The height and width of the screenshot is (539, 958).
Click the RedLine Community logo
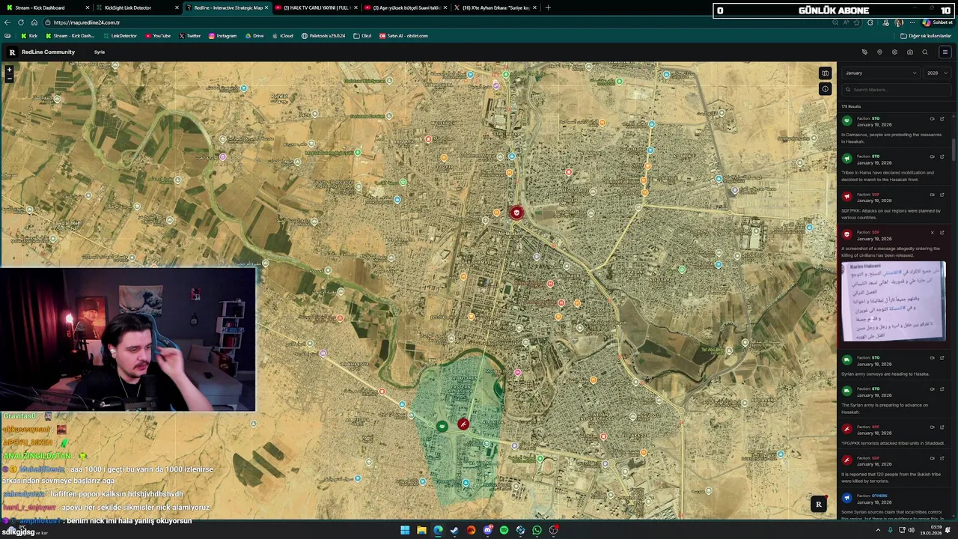(12, 52)
